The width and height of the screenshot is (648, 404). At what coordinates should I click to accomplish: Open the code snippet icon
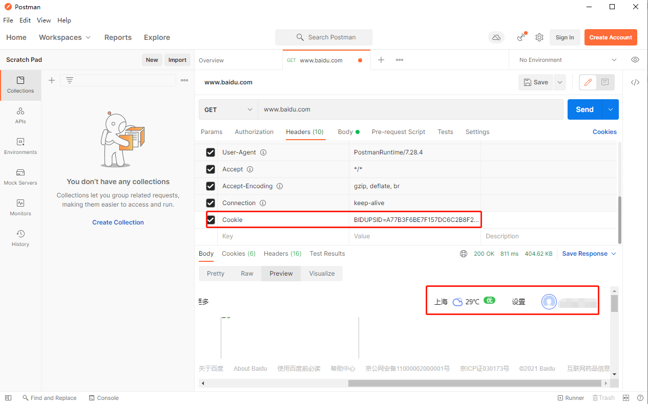coord(635,82)
